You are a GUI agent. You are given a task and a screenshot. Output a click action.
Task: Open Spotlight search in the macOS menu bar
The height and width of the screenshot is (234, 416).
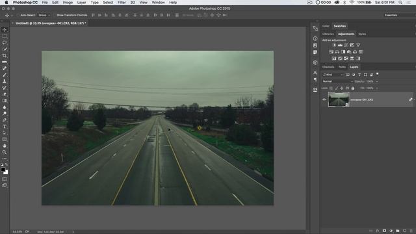click(x=400, y=3)
